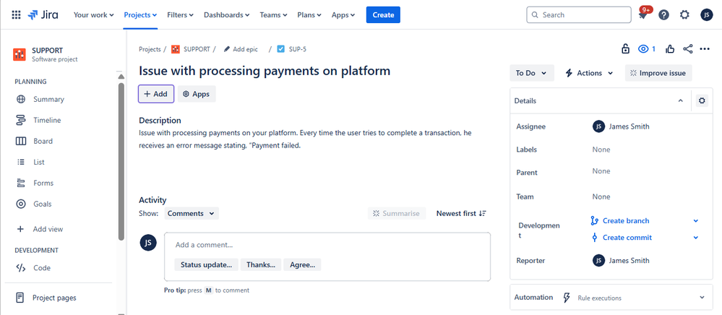The height and width of the screenshot is (315, 722).
Task: Click Create commit link
Action: click(x=621, y=238)
